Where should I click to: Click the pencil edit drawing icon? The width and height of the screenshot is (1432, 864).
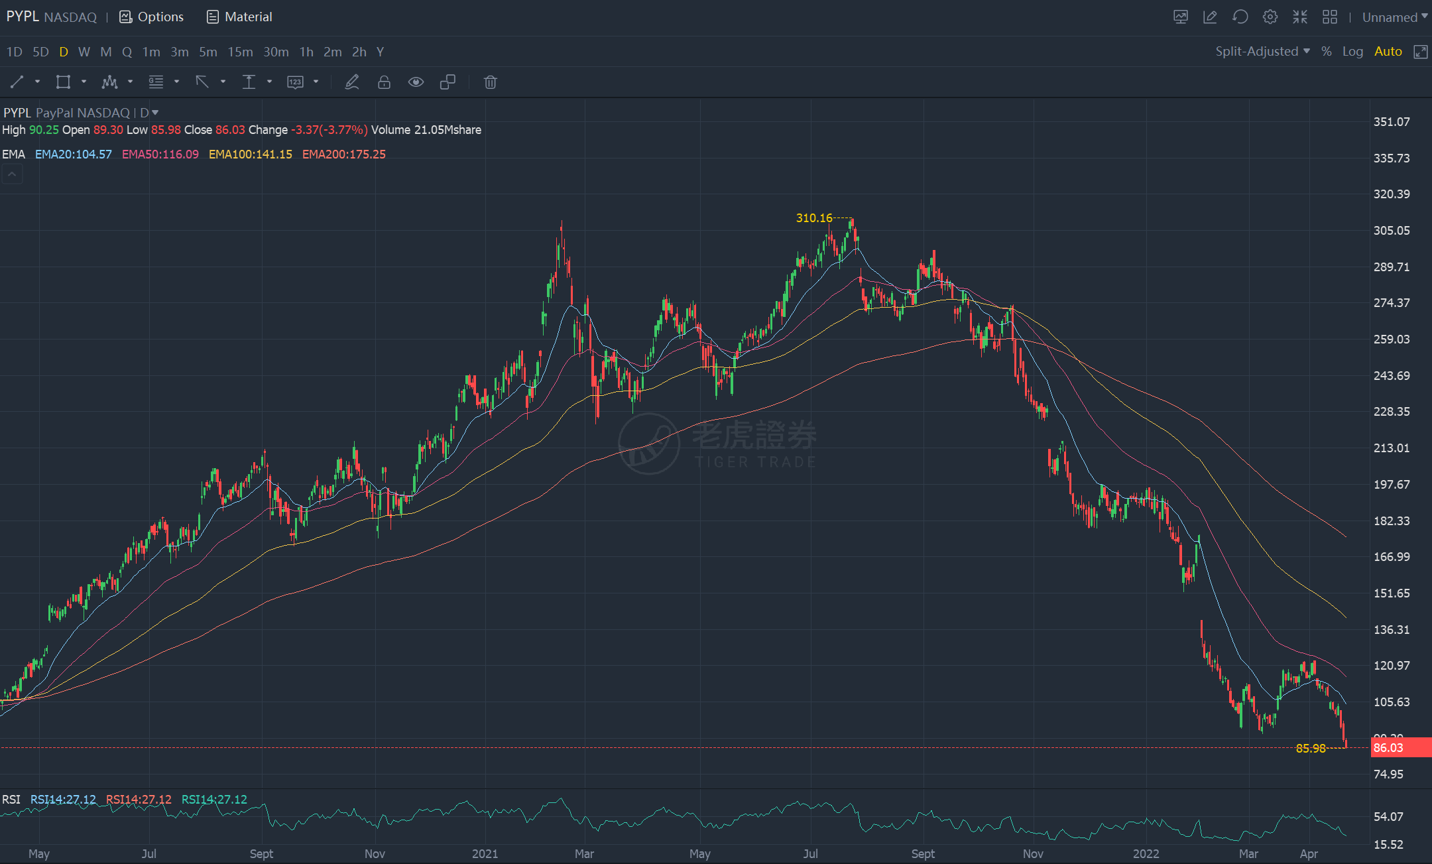[x=352, y=82]
